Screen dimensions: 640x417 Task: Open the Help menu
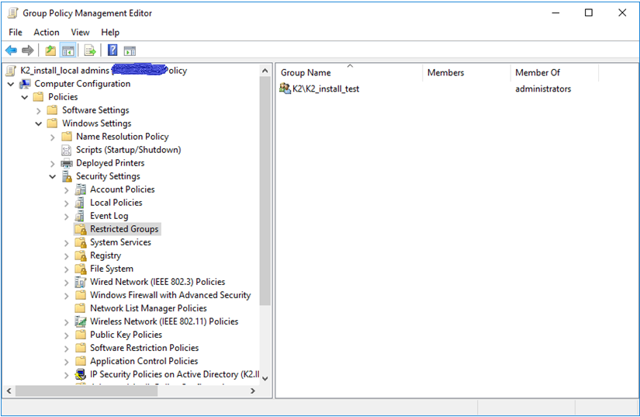[x=110, y=33]
